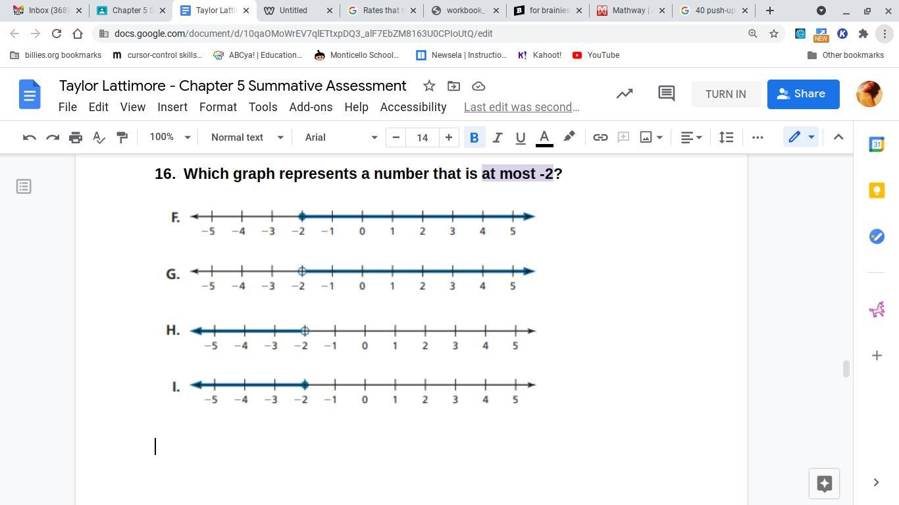Screen dimensions: 899x505
Task: Select the Paint format tool
Action: pyautogui.click(x=122, y=137)
